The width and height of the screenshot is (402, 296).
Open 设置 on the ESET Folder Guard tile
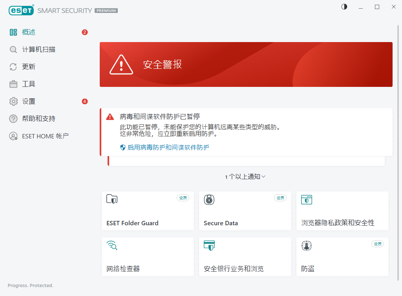[183, 198]
